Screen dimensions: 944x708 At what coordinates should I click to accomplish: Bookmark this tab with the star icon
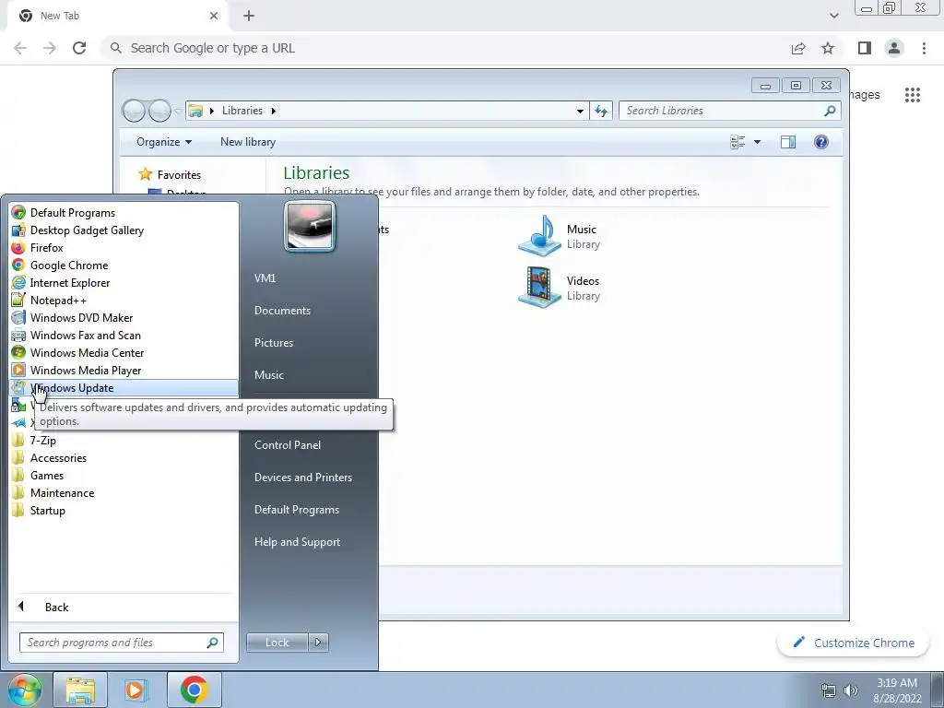coord(828,48)
